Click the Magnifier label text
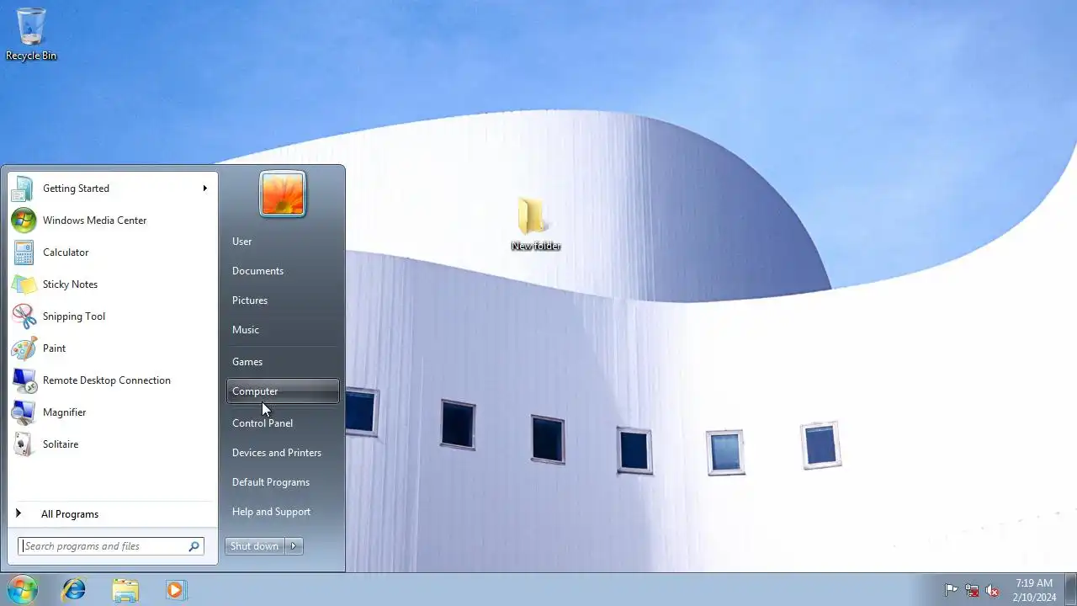This screenshot has height=606, width=1077. [64, 412]
